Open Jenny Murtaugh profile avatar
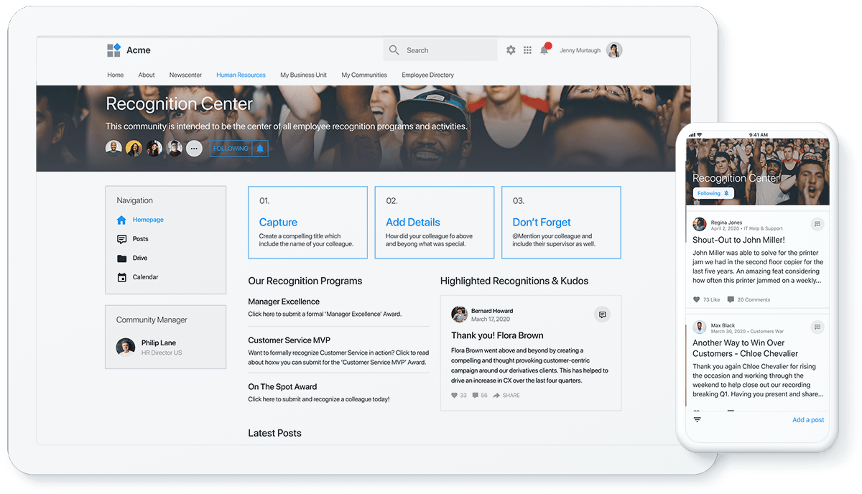Image resolution: width=862 pixels, height=494 pixels. point(614,50)
